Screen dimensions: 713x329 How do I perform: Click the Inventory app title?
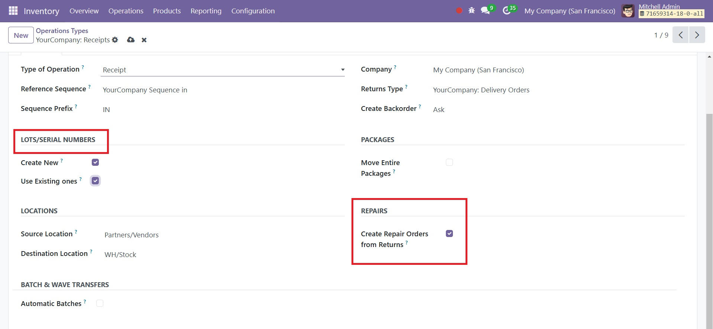(42, 11)
